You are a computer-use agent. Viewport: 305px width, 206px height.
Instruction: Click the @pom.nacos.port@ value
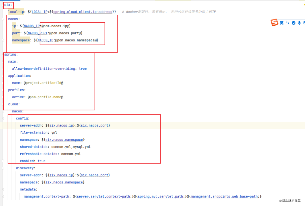pos(65,33)
